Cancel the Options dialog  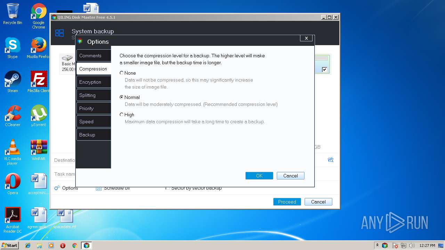click(290, 176)
